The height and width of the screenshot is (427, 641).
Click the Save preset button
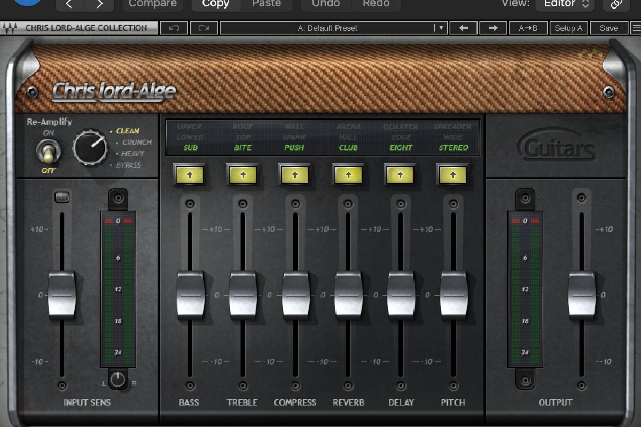click(x=609, y=28)
